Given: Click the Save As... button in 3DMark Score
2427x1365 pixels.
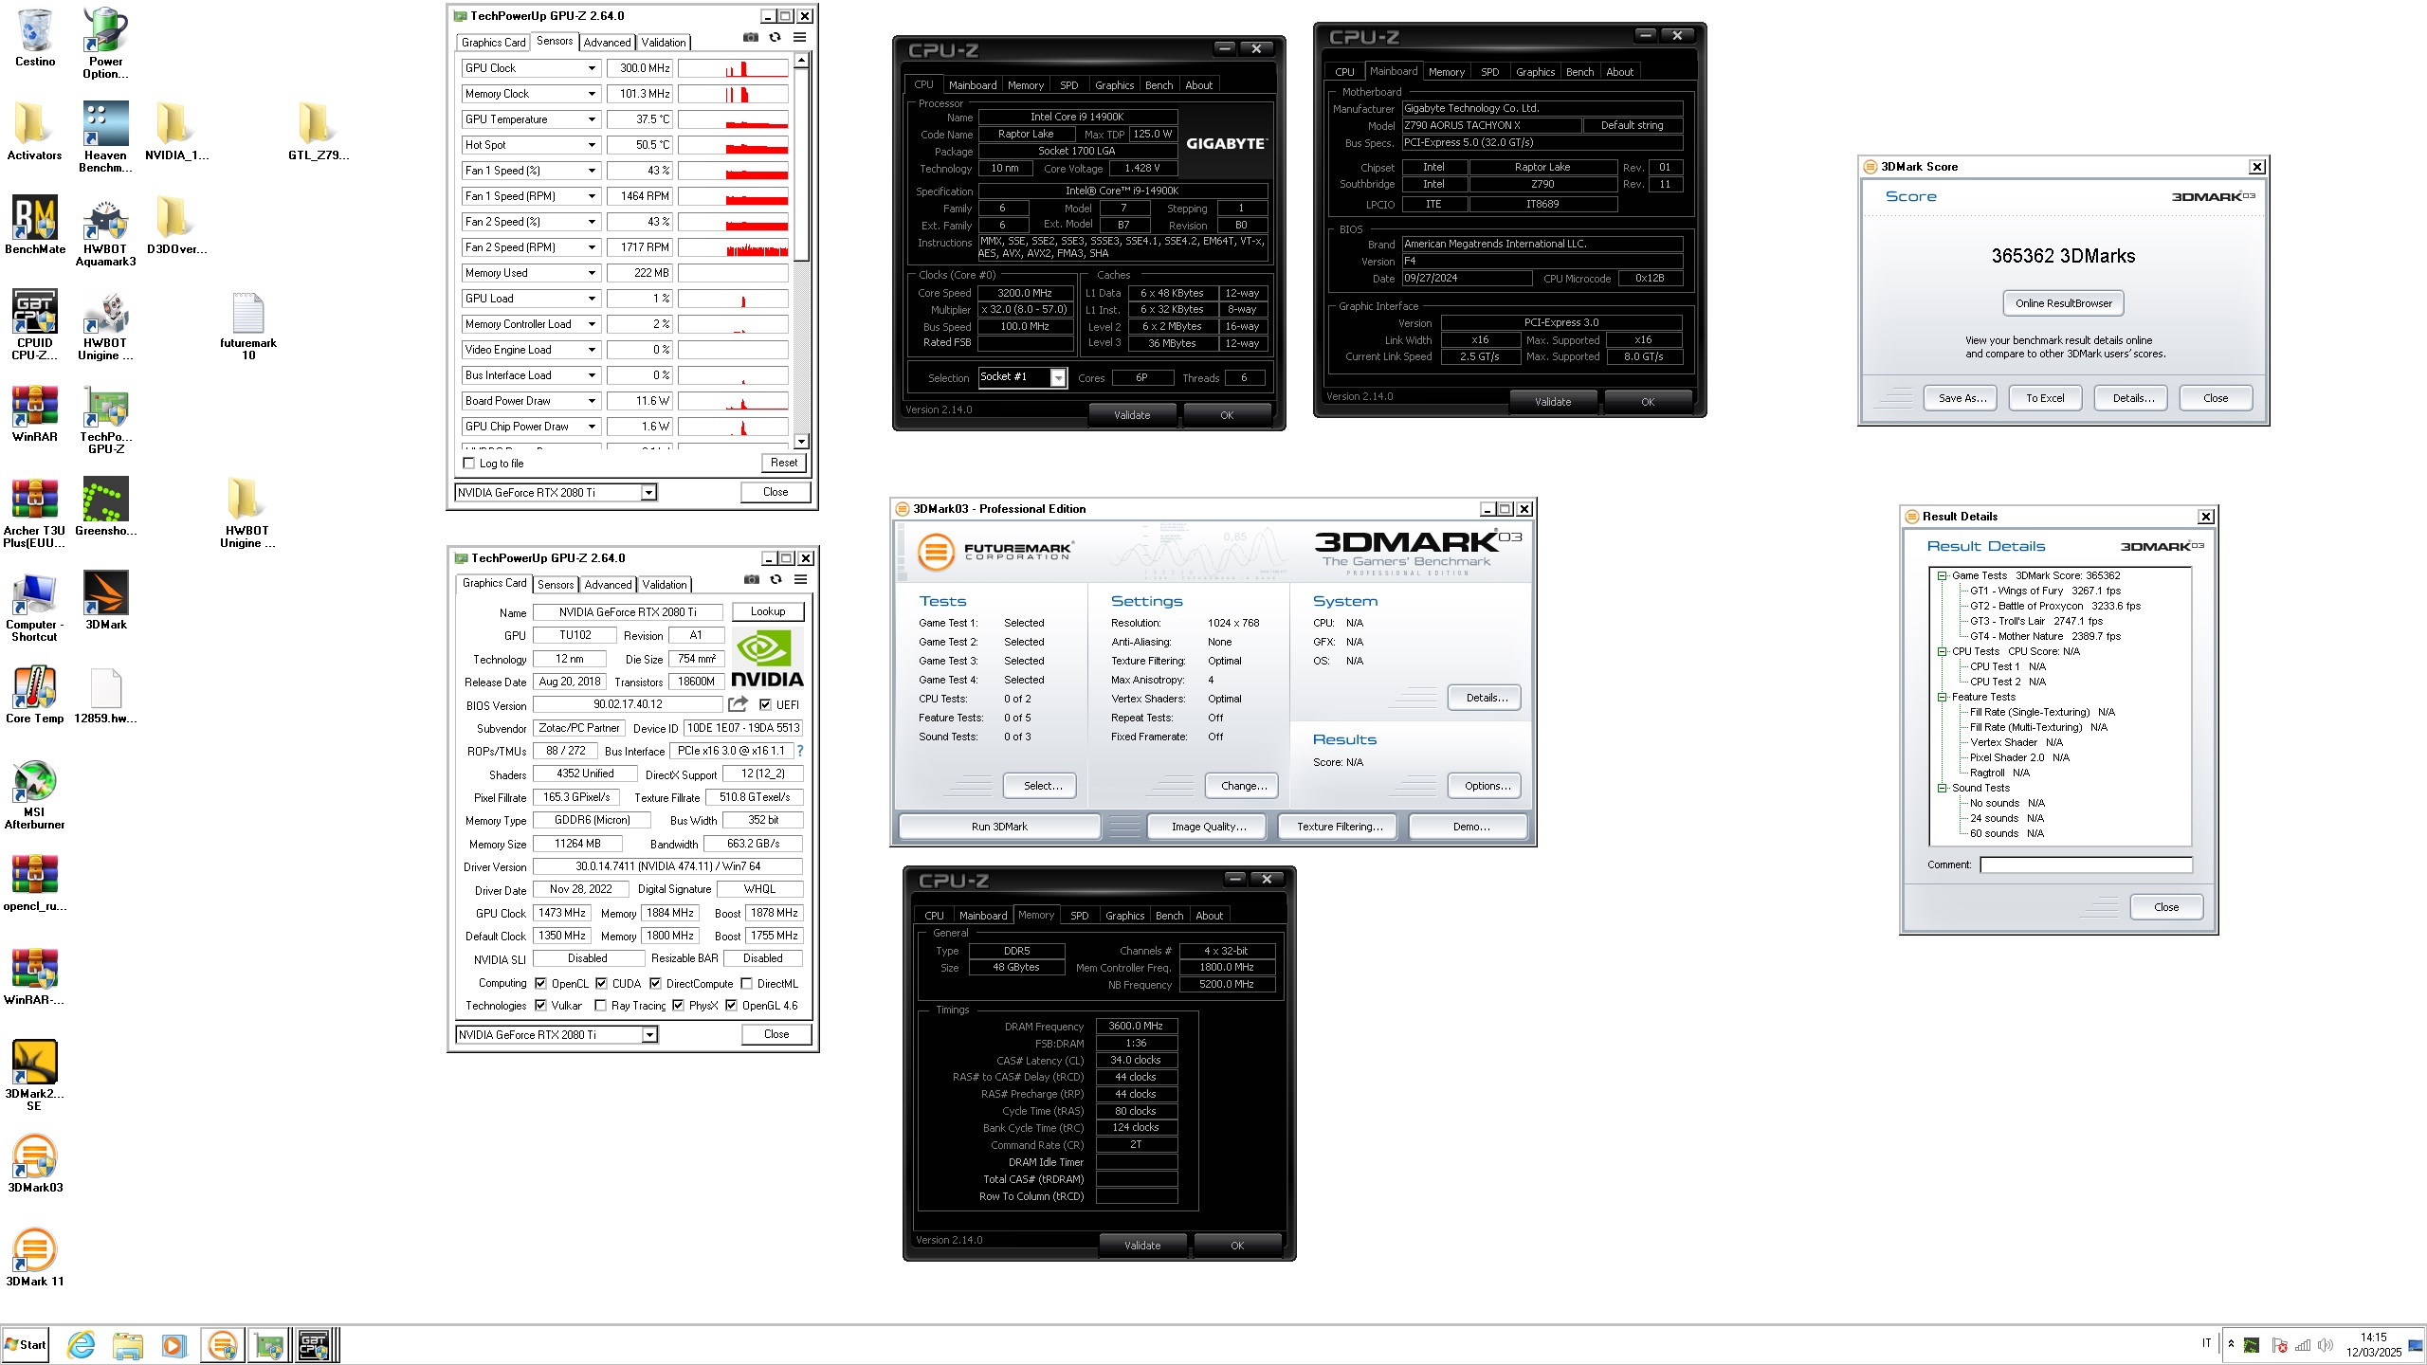Looking at the screenshot, I should (1962, 398).
